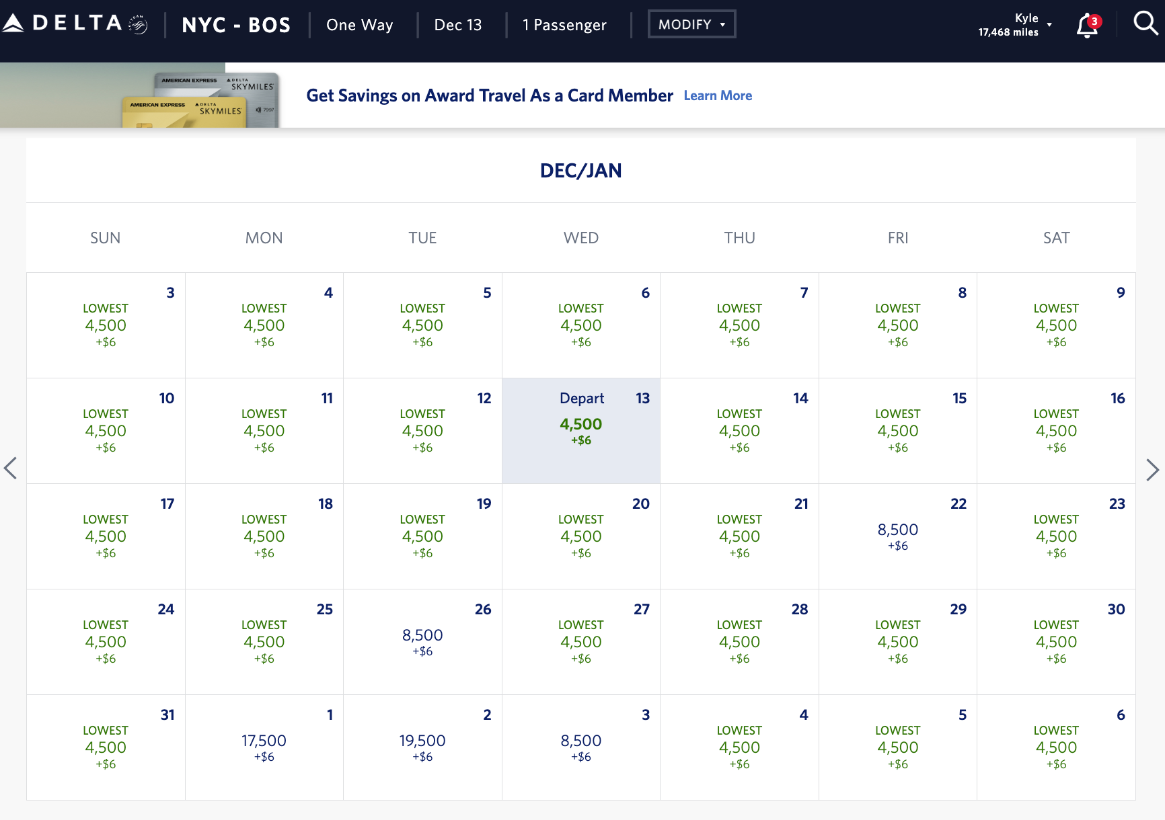Screen dimensions: 1165x820
Task: Open the search magnifying glass icon
Action: (x=1144, y=23)
